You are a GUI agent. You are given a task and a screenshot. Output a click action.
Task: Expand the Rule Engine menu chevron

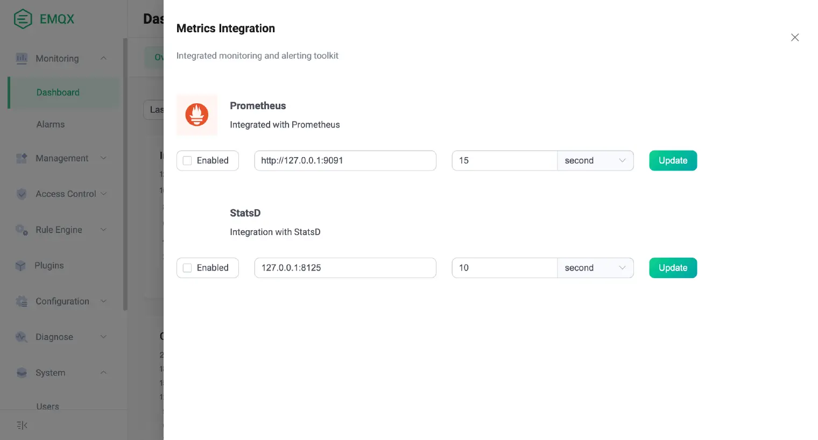pos(103,230)
